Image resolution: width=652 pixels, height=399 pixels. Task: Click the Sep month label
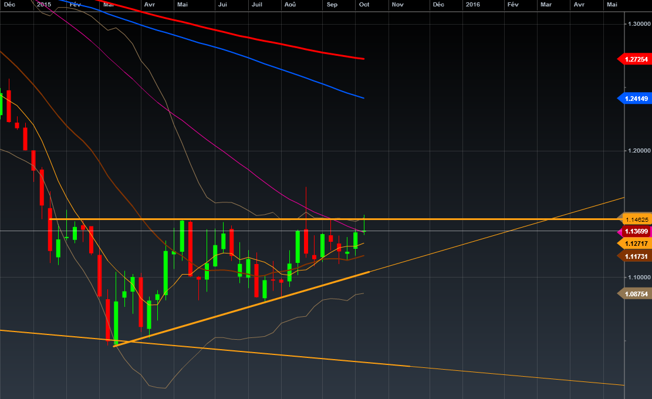tap(332, 4)
